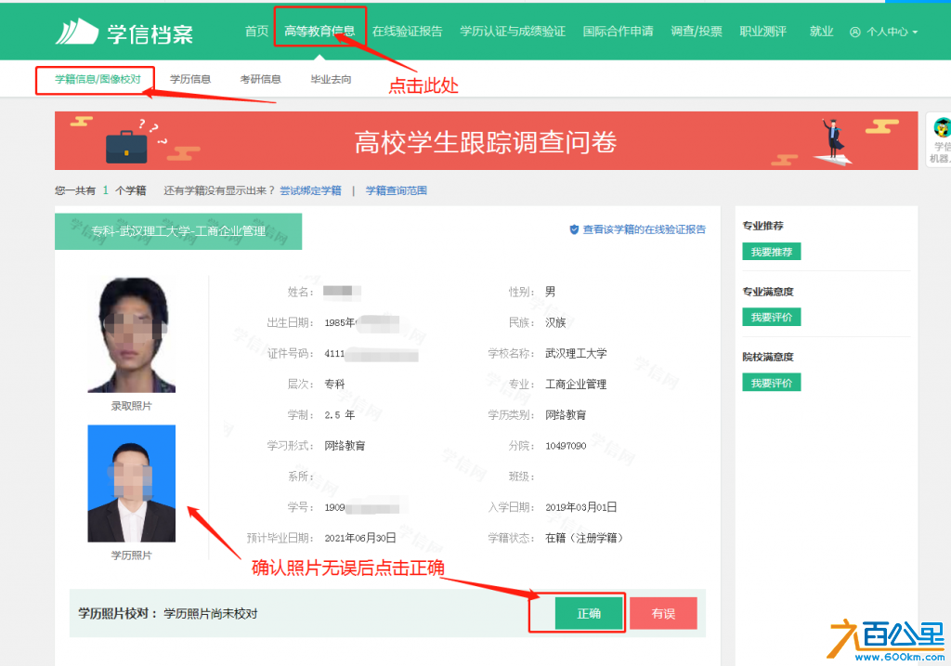Click the school name value 武汉理工大学
The width and height of the screenshot is (951, 666).
pos(576,353)
